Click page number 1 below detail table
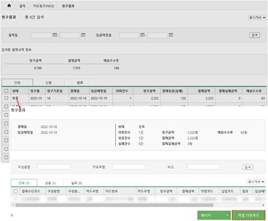Viewport: 268px width, 221px height. click(12, 215)
